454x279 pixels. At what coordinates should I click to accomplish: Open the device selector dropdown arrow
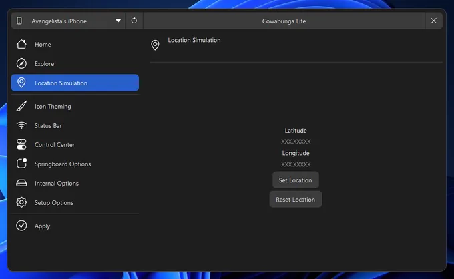click(x=118, y=21)
